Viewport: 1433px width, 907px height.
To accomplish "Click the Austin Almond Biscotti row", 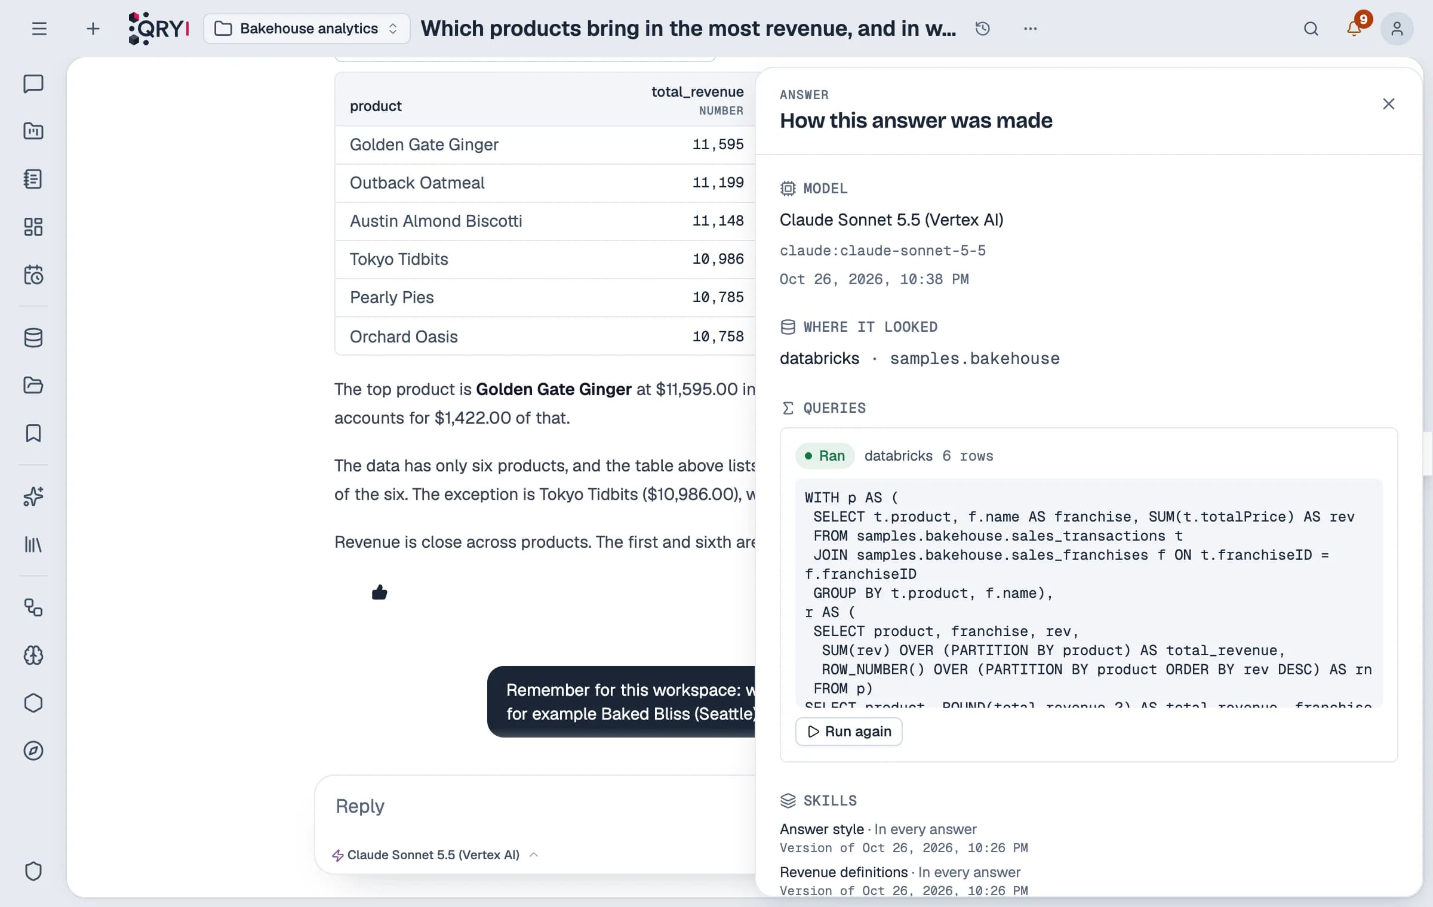I will tap(546, 221).
